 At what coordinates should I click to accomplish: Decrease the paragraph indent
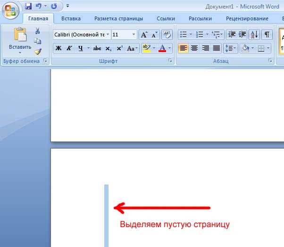[x=232, y=35]
